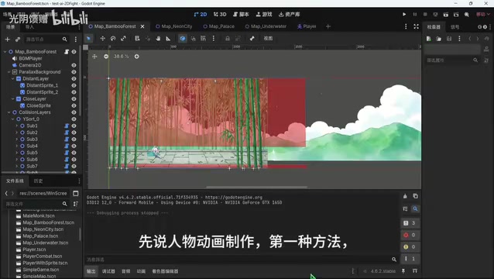This screenshot has height=279, width=494.
Task: Open the renderer dropdown at top right
Action: [x=482, y=14]
